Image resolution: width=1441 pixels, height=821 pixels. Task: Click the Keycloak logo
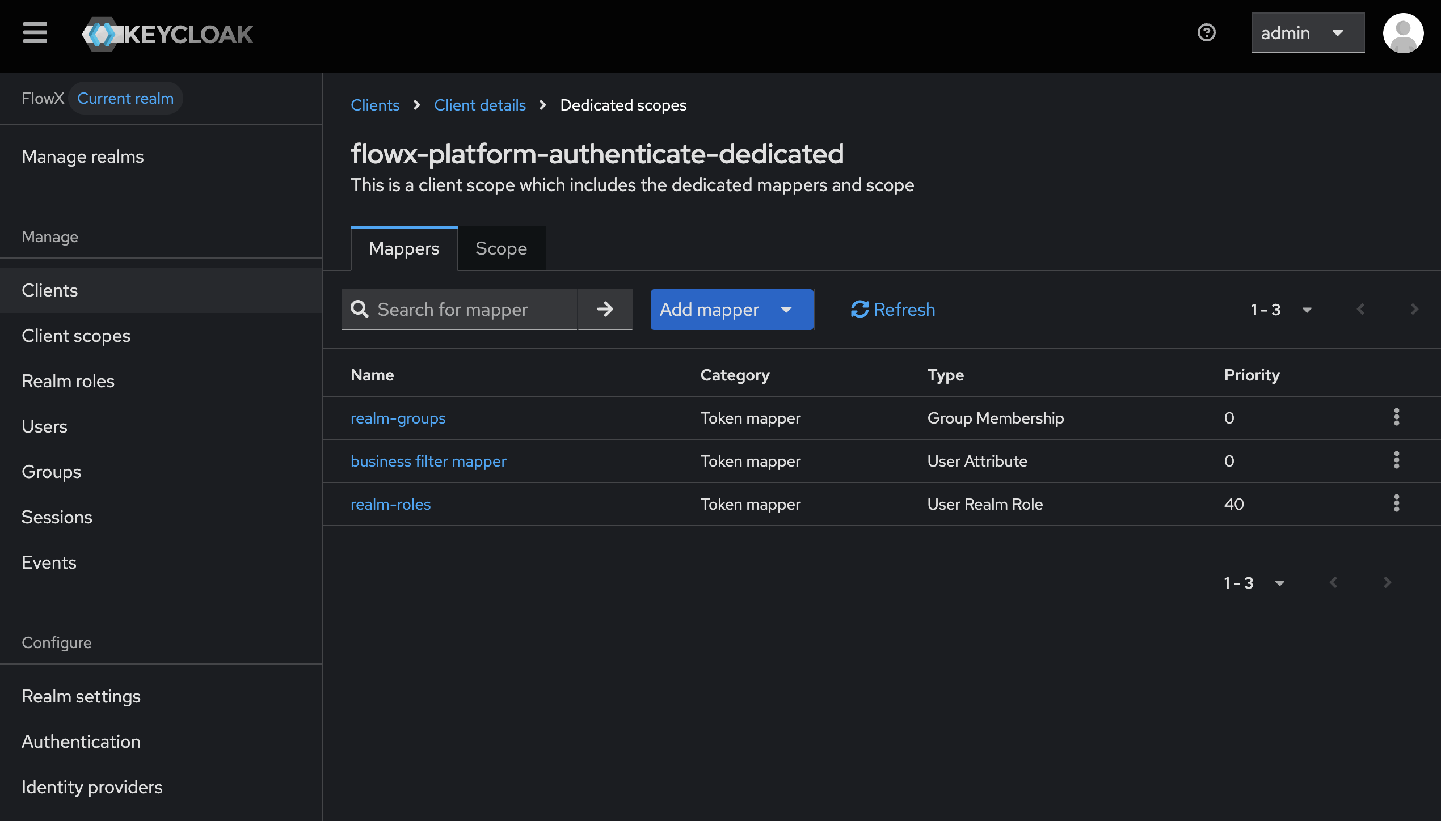click(168, 34)
